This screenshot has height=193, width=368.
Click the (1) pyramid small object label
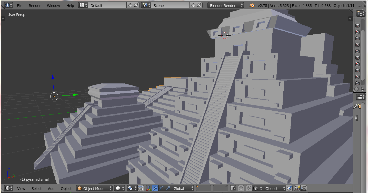[35, 179]
